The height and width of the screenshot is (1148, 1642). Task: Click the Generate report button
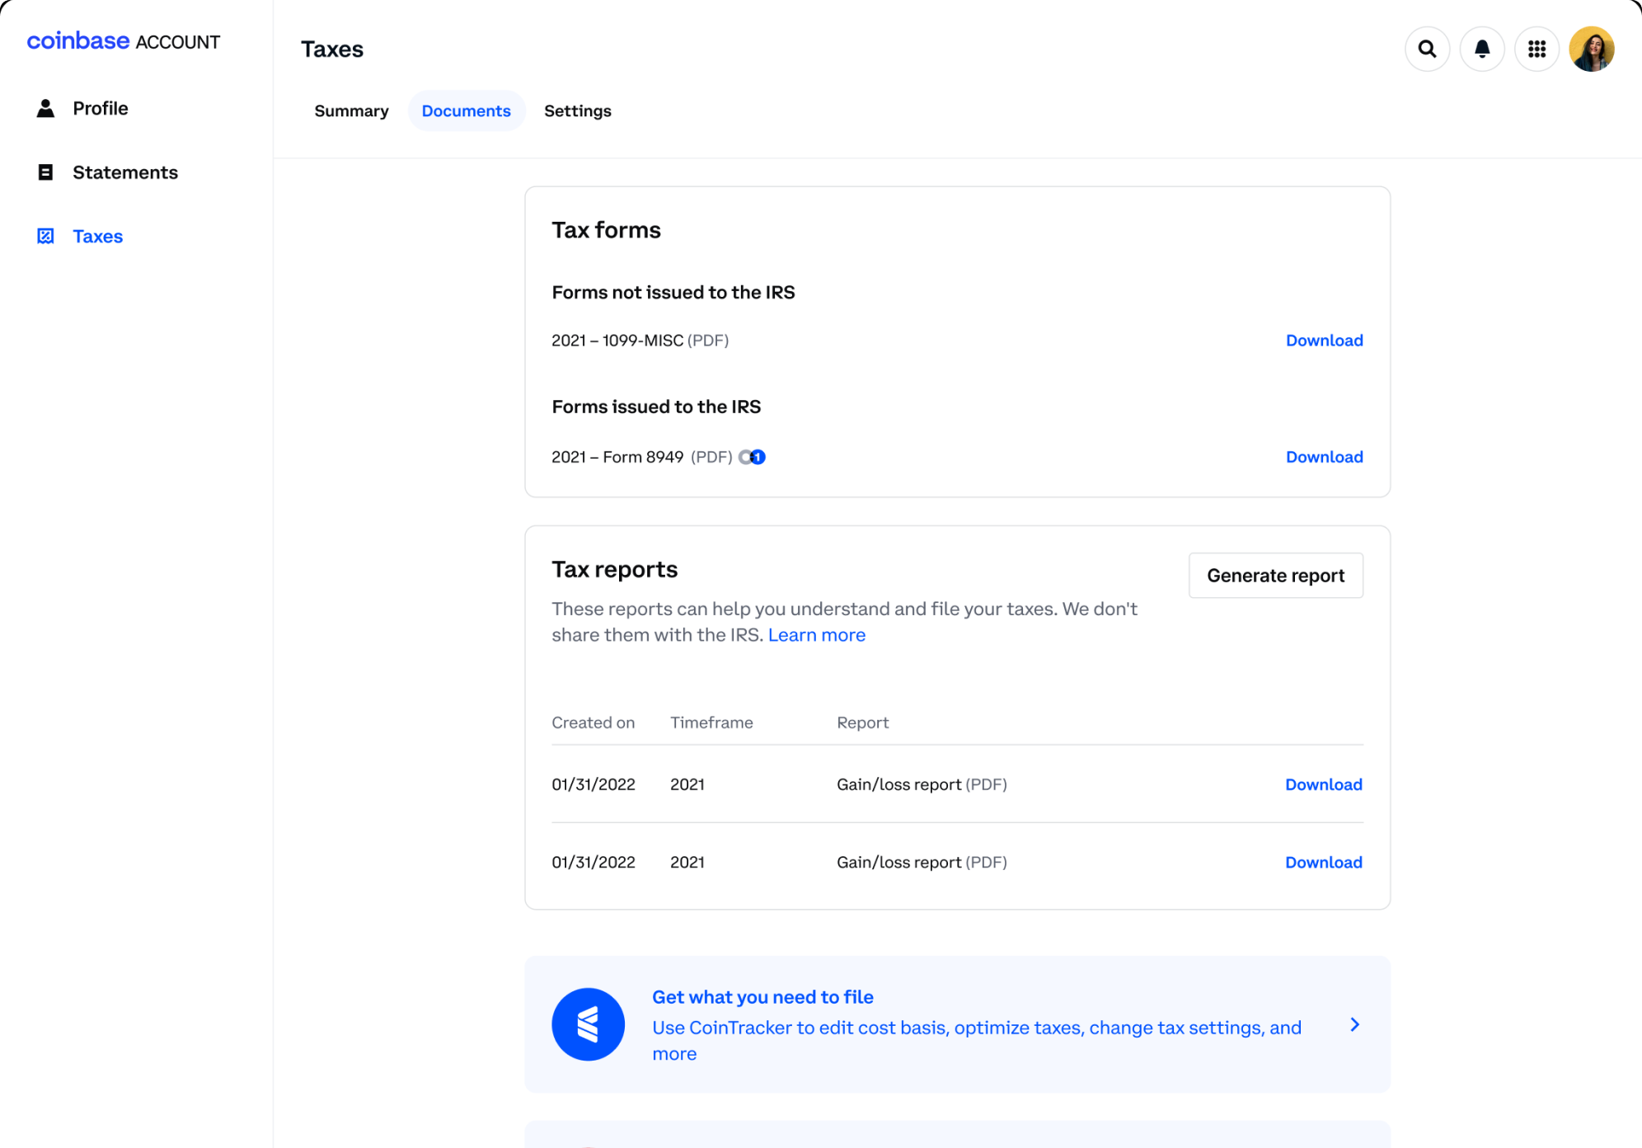(1275, 576)
